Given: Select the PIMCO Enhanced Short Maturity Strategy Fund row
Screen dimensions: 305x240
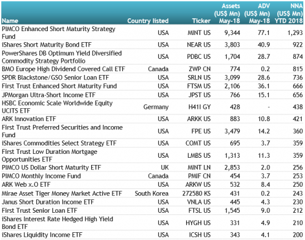Looking at the screenshot, I should click(152, 32).
